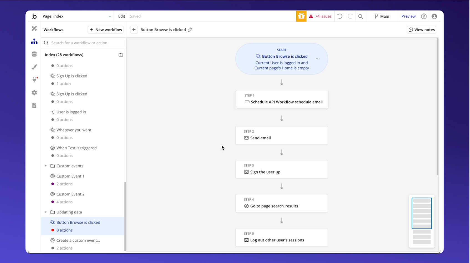Open Settings using the gear icon

coord(34,92)
